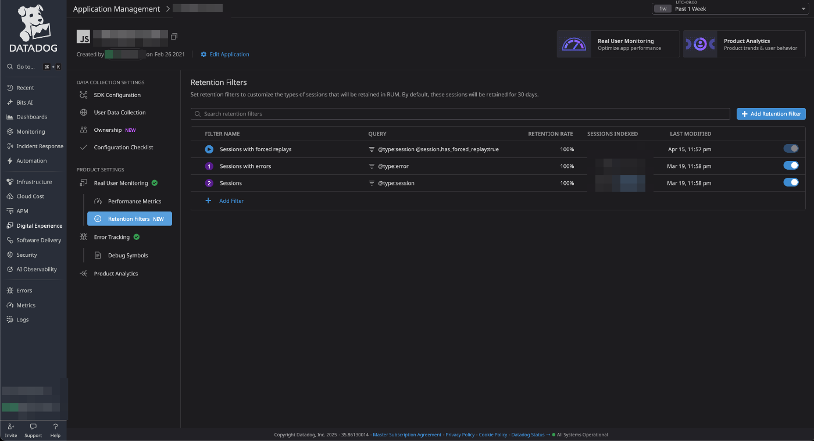Image resolution: width=814 pixels, height=441 pixels.
Task: Open Incident Response in sidebar
Action: 40,146
